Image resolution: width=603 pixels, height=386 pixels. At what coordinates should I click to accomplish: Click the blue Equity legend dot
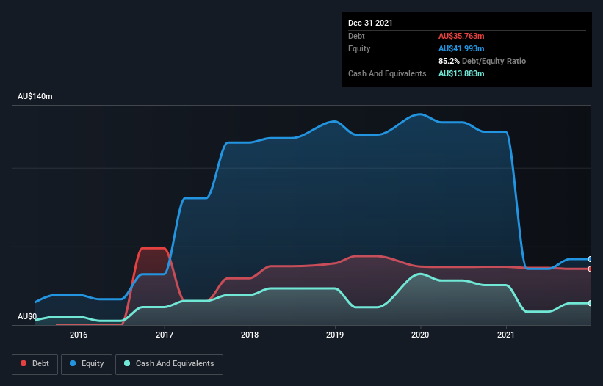(73, 363)
